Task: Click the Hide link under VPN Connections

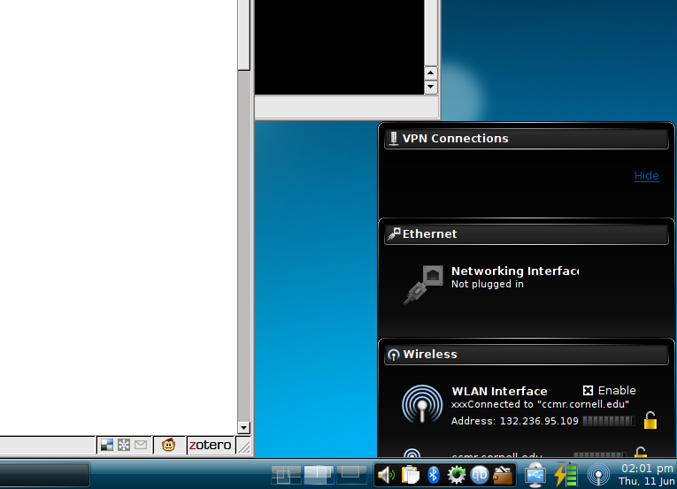Action: click(646, 176)
